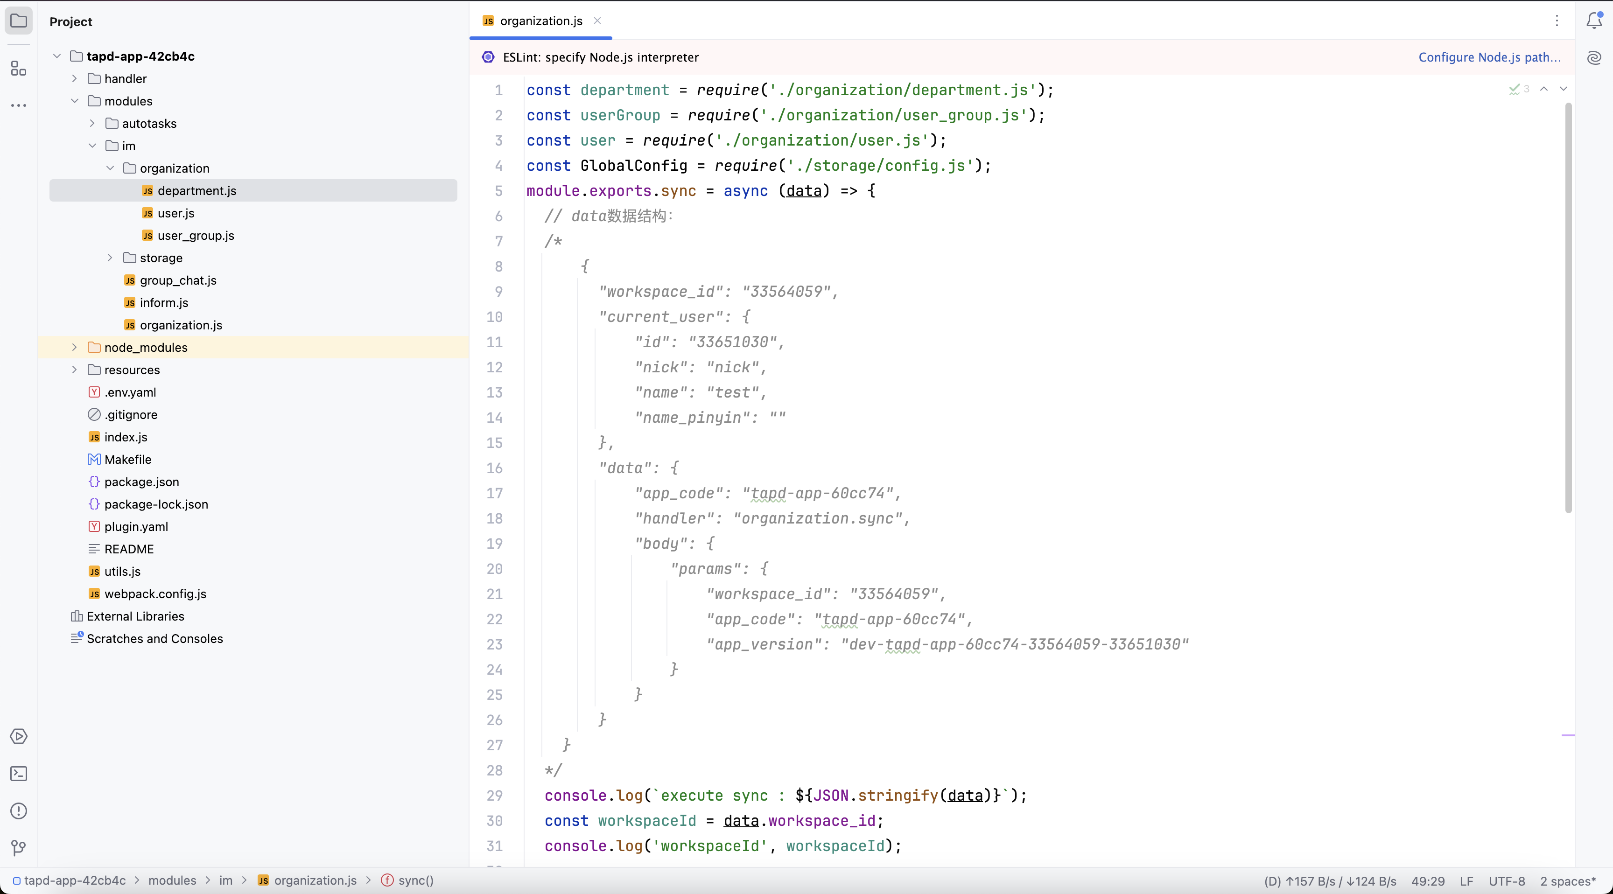Viewport: 1613px width, 894px height.
Task: Collapse the modules folder
Action: click(75, 101)
